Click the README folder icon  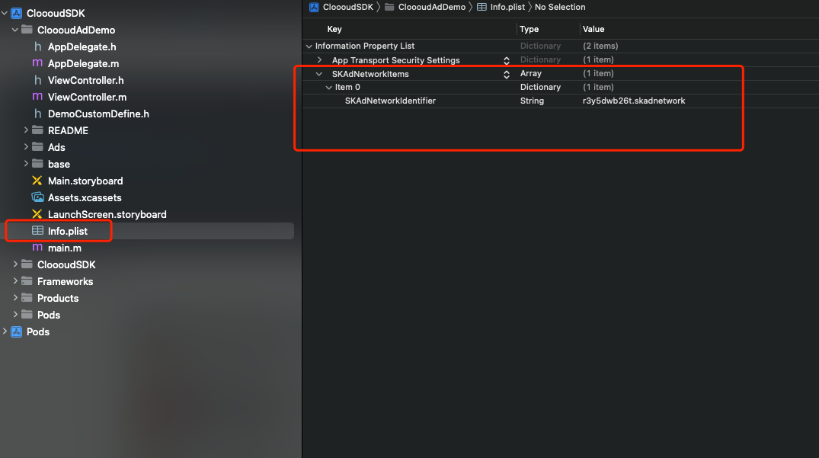point(37,130)
